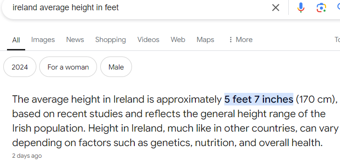Open the Maps tab
Image resolution: width=340 pixels, height=168 pixels.
click(205, 40)
